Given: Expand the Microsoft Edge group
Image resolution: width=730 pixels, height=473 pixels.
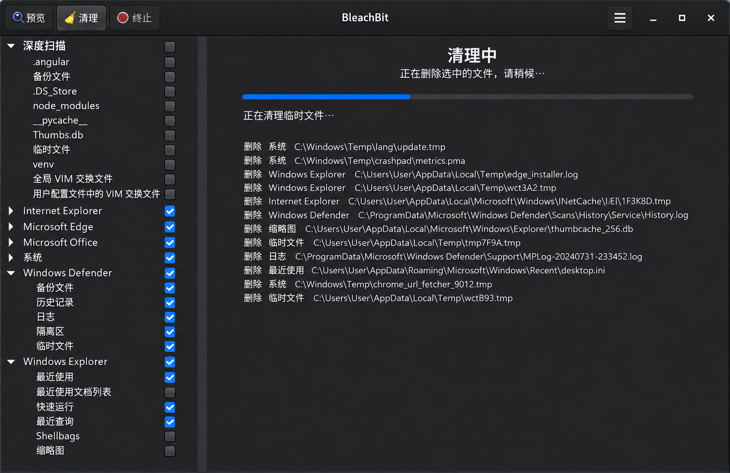Looking at the screenshot, I should 11,227.
